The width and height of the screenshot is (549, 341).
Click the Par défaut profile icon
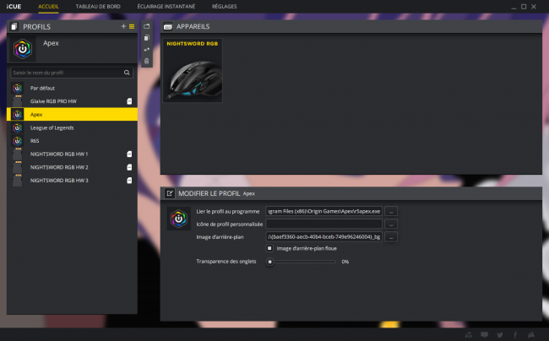(x=17, y=88)
